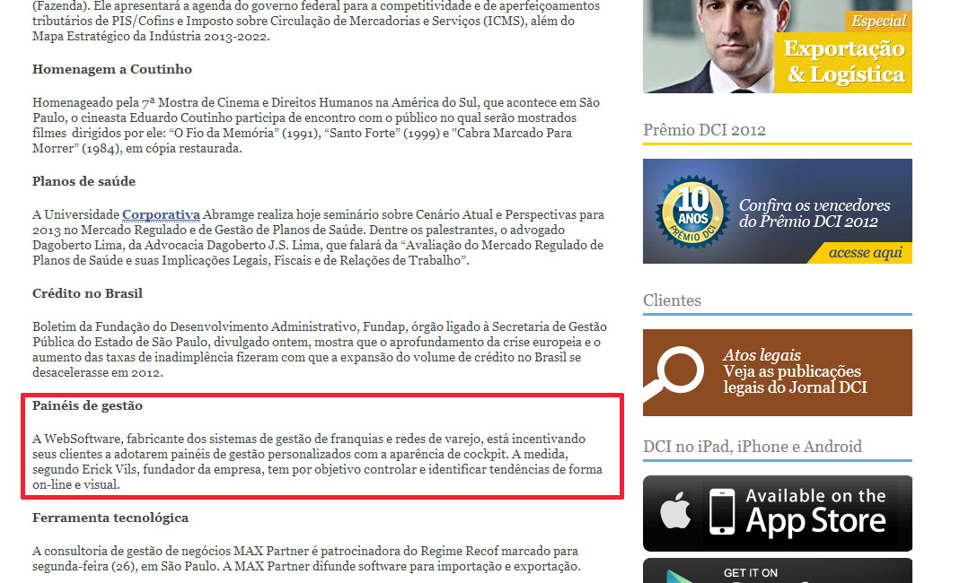Screen dimensions: 960x583
Task: Click "acesse aqui" on the Prêmio DCI banner
Action: 865,253
